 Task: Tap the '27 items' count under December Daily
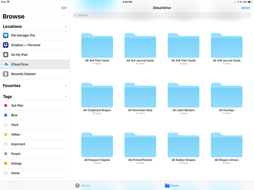140,113
